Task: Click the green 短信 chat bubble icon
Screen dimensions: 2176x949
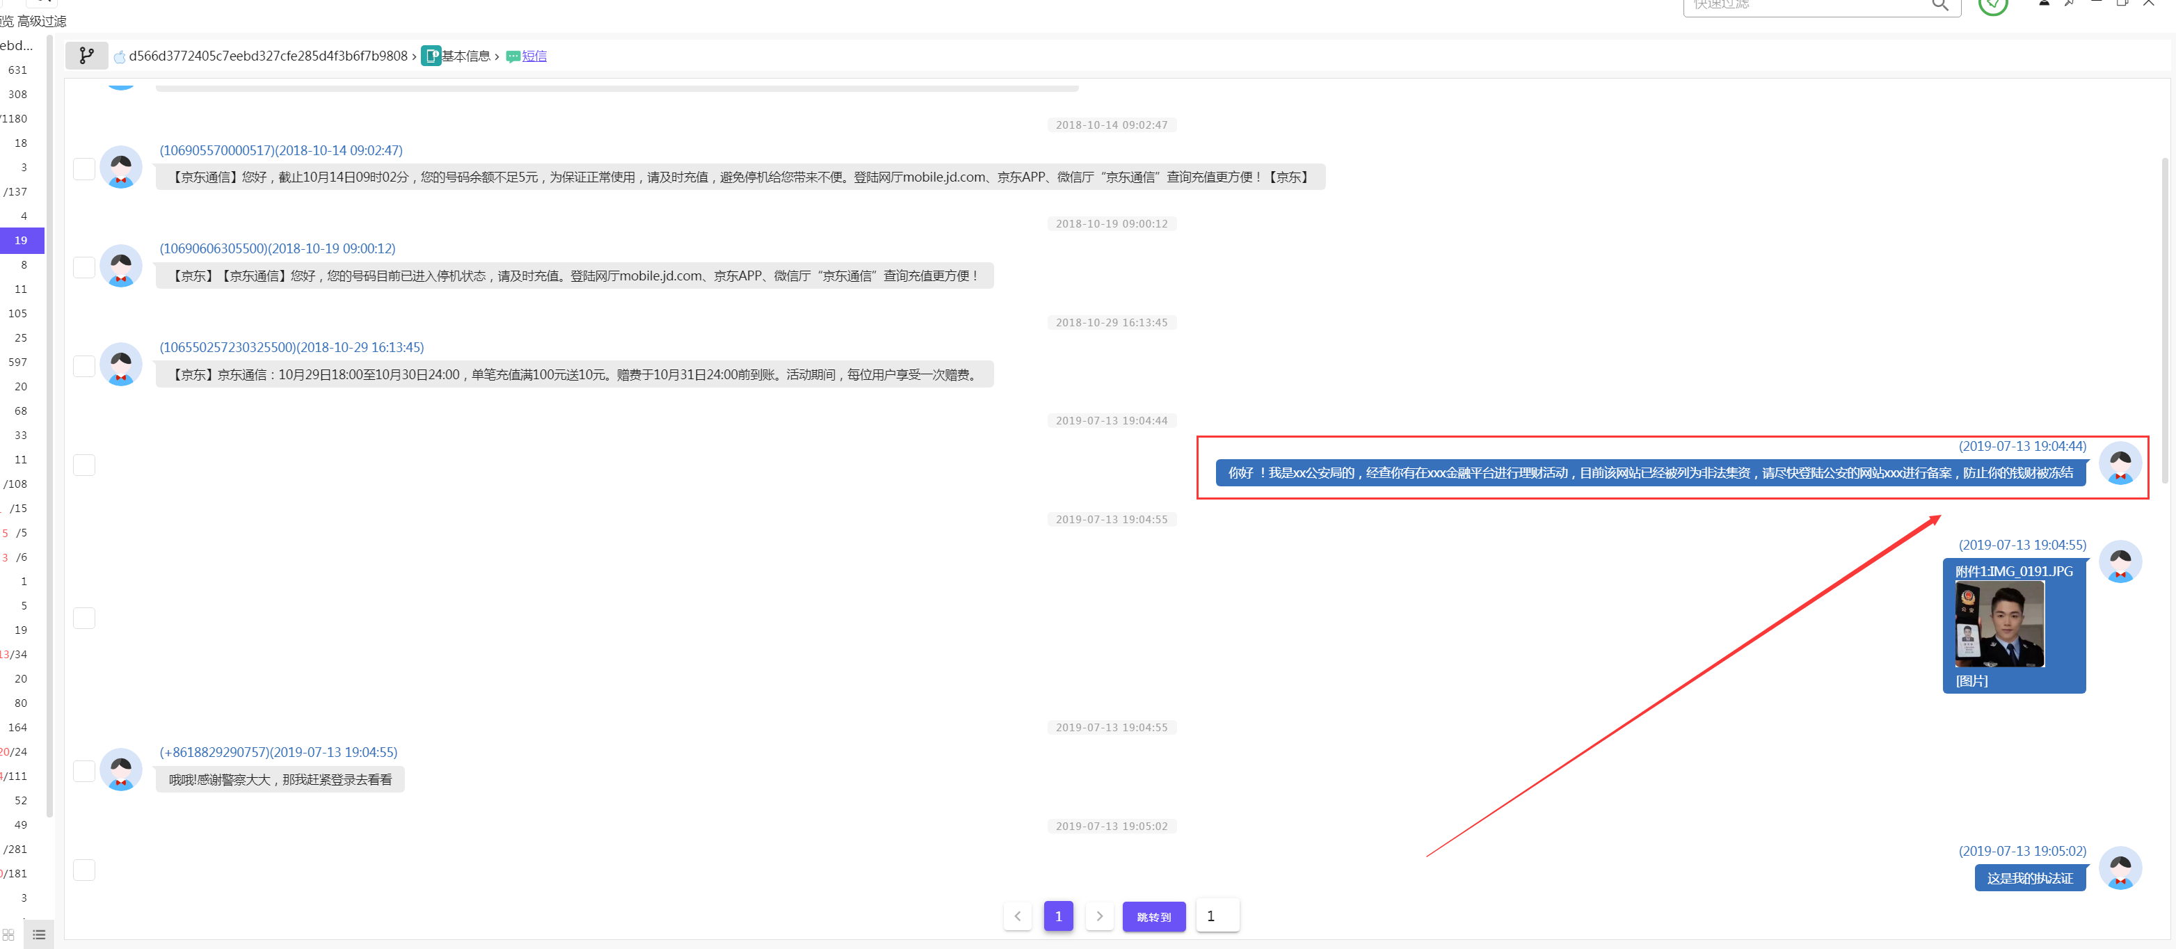Action: pyautogui.click(x=513, y=56)
